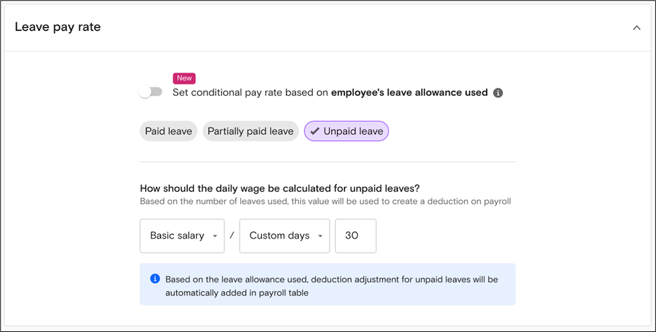The height and width of the screenshot is (332, 656).
Task: Collapse the Leave pay rate section chevron
Action: pyautogui.click(x=637, y=28)
